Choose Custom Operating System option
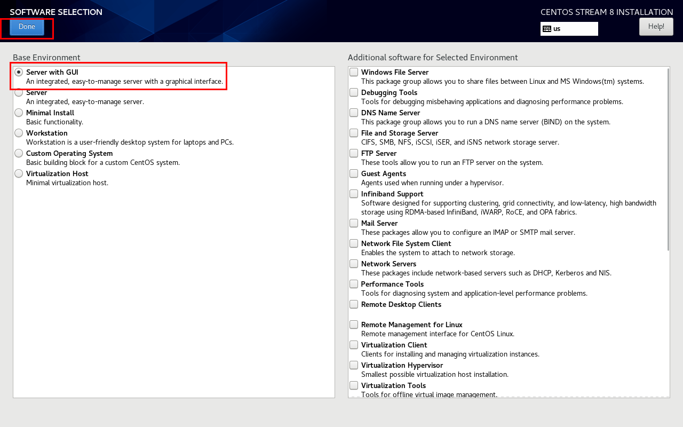683x427 pixels. click(x=19, y=153)
